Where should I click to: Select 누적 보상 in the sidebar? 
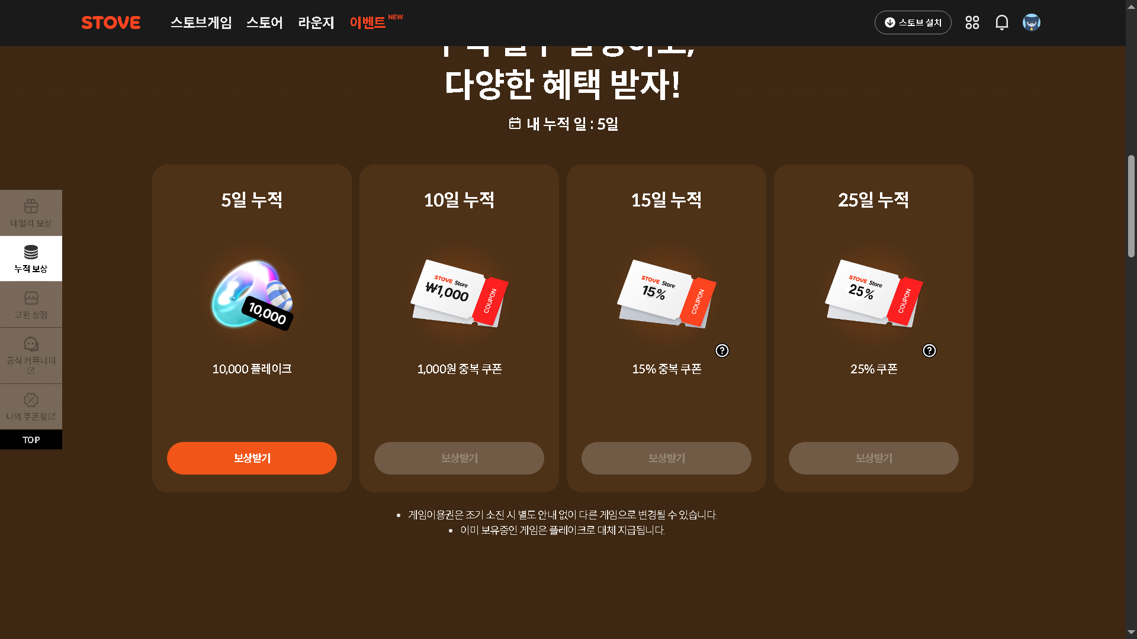31,259
